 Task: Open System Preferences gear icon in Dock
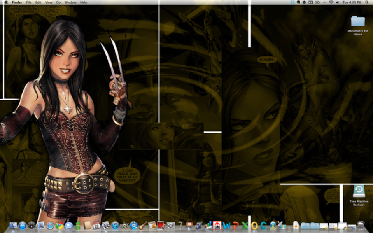click(171, 225)
